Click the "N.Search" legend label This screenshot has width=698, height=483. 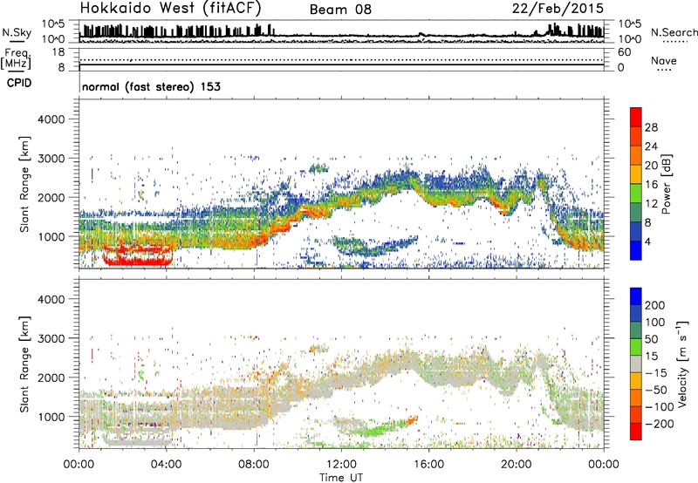(x=674, y=32)
